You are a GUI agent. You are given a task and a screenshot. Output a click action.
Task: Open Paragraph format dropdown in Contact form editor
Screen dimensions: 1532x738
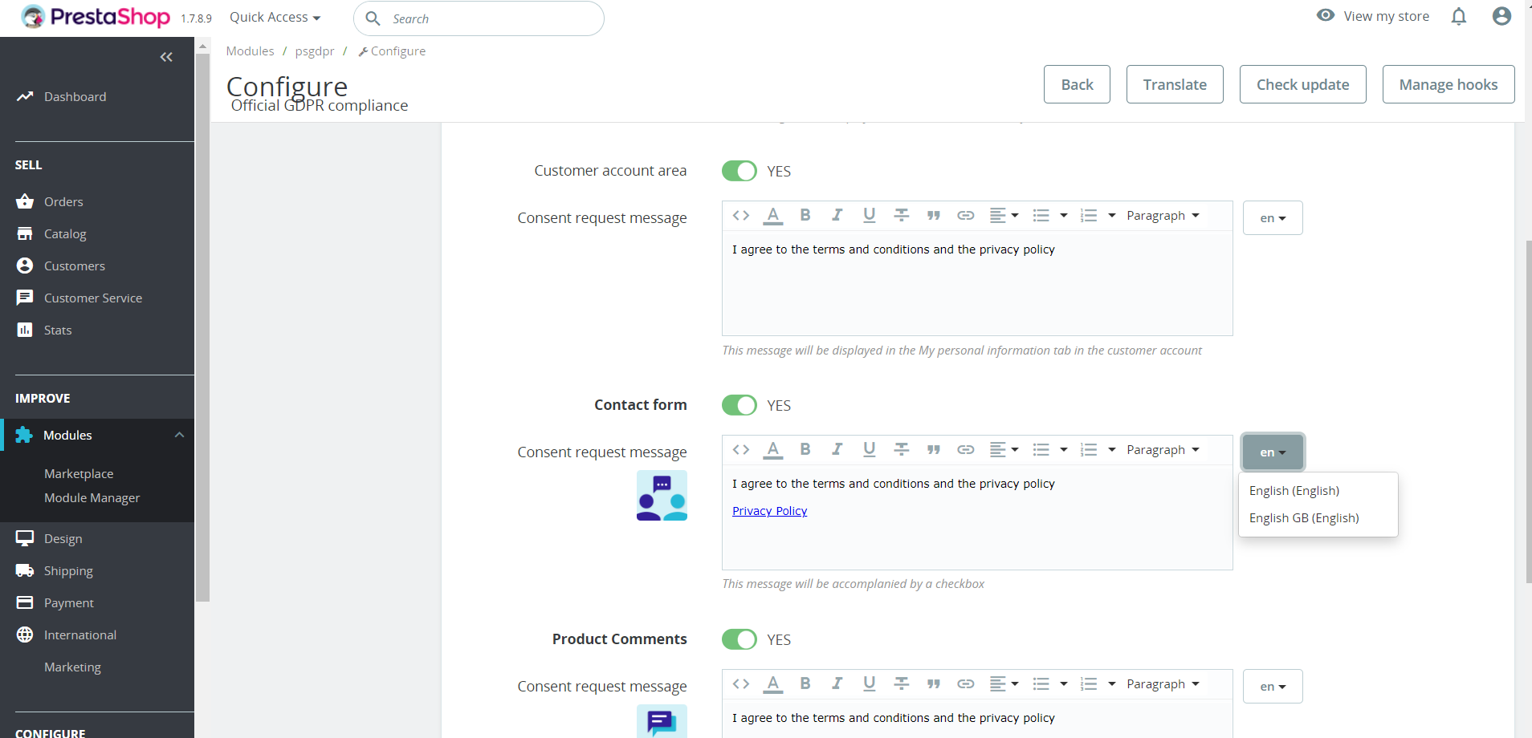1163,449
